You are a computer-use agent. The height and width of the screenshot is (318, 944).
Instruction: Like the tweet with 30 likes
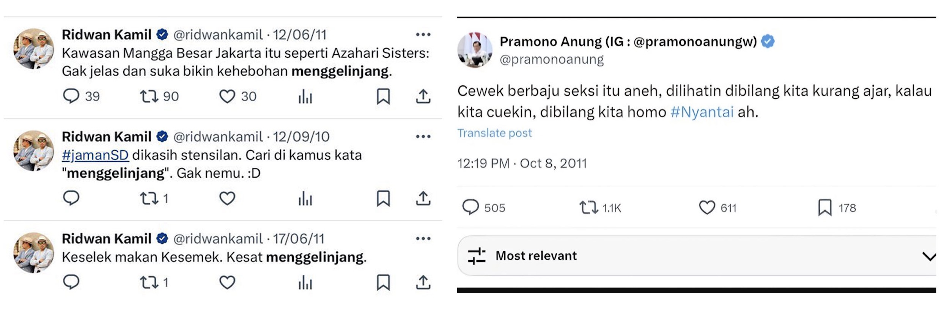pyautogui.click(x=227, y=96)
